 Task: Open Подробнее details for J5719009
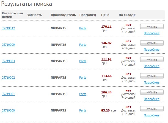(x=152, y=50)
